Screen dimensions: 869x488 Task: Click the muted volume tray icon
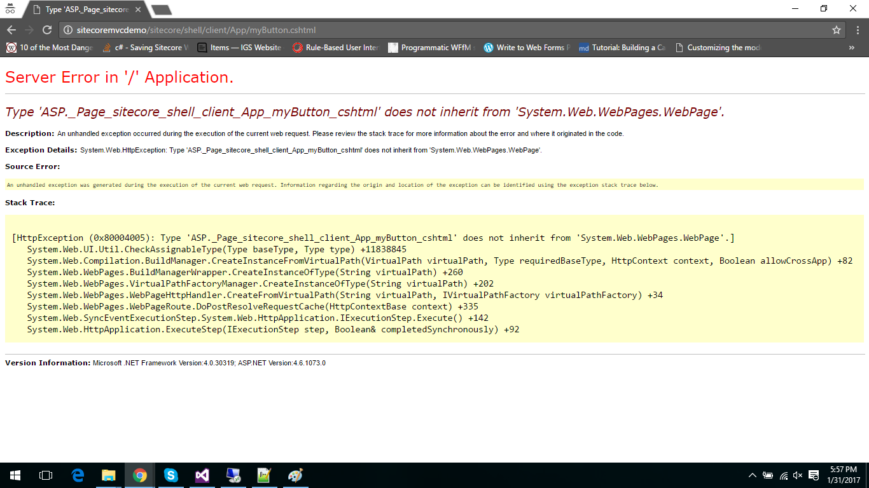pos(798,475)
